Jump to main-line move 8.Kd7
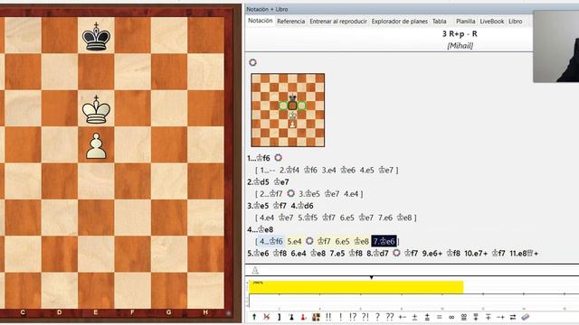The width and height of the screenshot is (579, 325). [377, 254]
